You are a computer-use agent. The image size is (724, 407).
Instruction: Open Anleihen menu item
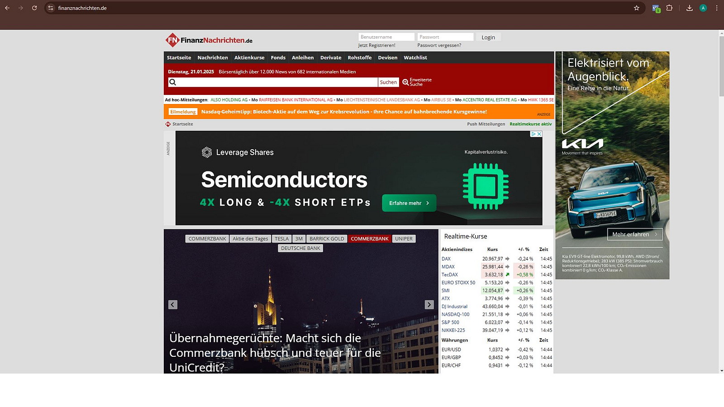click(303, 57)
